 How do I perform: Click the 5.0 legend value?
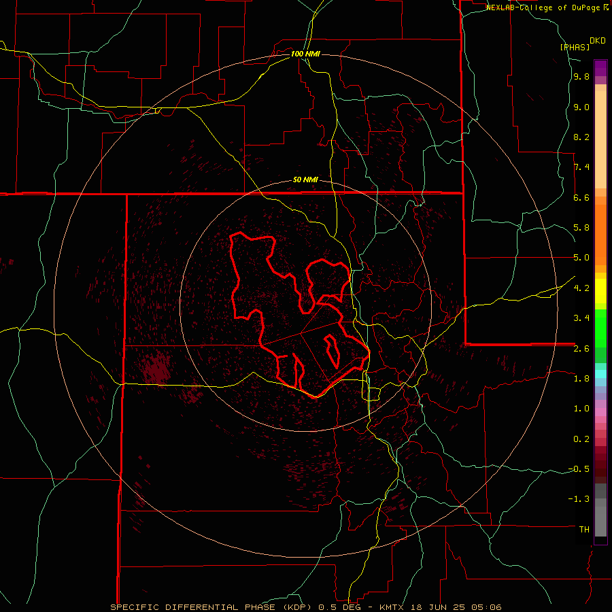[581, 258]
